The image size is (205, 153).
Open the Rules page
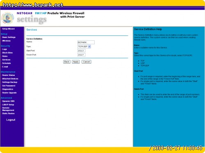click(5, 56)
